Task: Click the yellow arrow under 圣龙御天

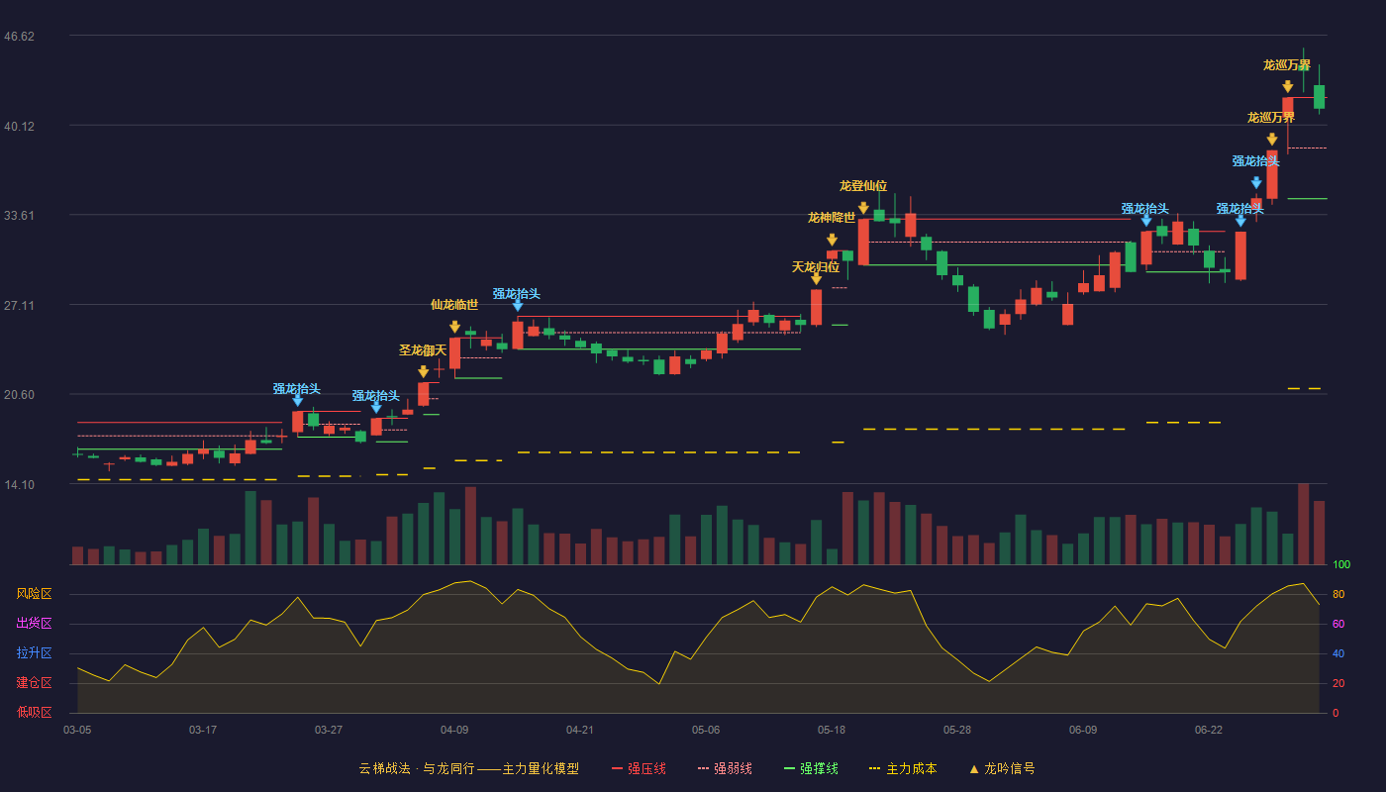Action: (424, 372)
